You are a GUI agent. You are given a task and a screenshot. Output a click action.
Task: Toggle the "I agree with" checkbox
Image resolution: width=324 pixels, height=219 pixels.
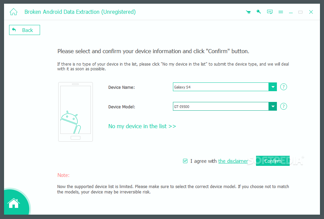coord(185,161)
